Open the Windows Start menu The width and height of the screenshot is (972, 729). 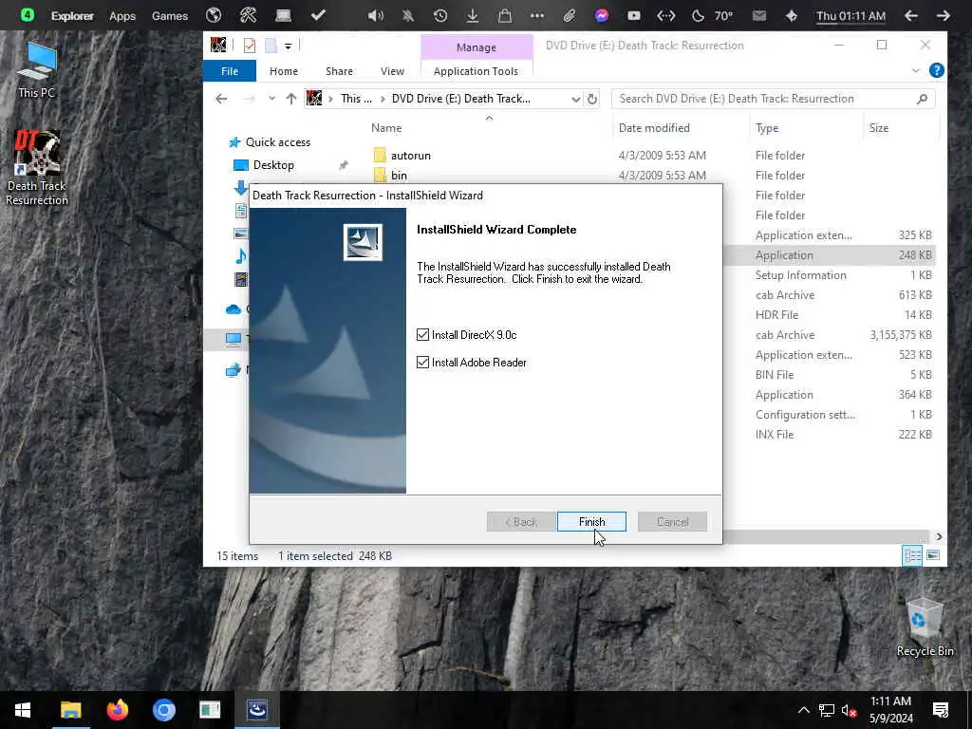(x=23, y=710)
